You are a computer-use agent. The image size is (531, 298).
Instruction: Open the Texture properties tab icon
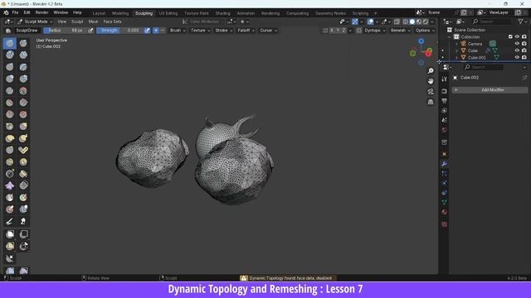click(445, 224)
